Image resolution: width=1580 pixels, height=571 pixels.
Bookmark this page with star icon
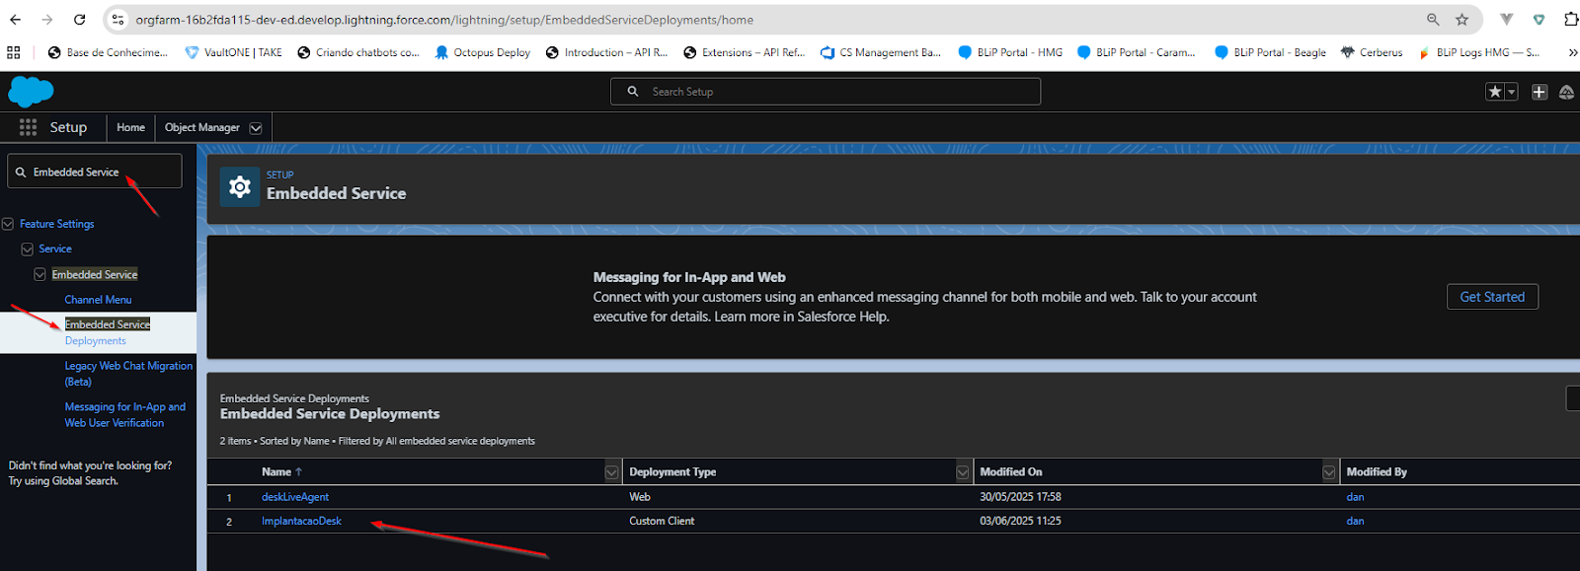(x=1461, y=20)
